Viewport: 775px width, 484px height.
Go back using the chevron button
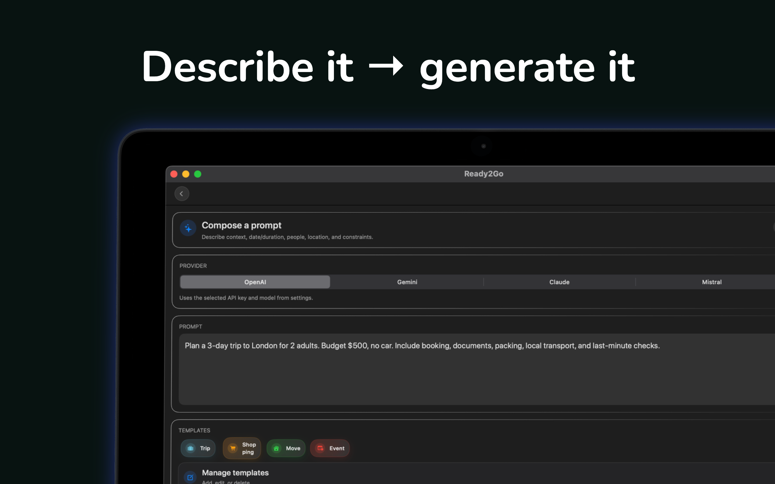coord(182,194)
